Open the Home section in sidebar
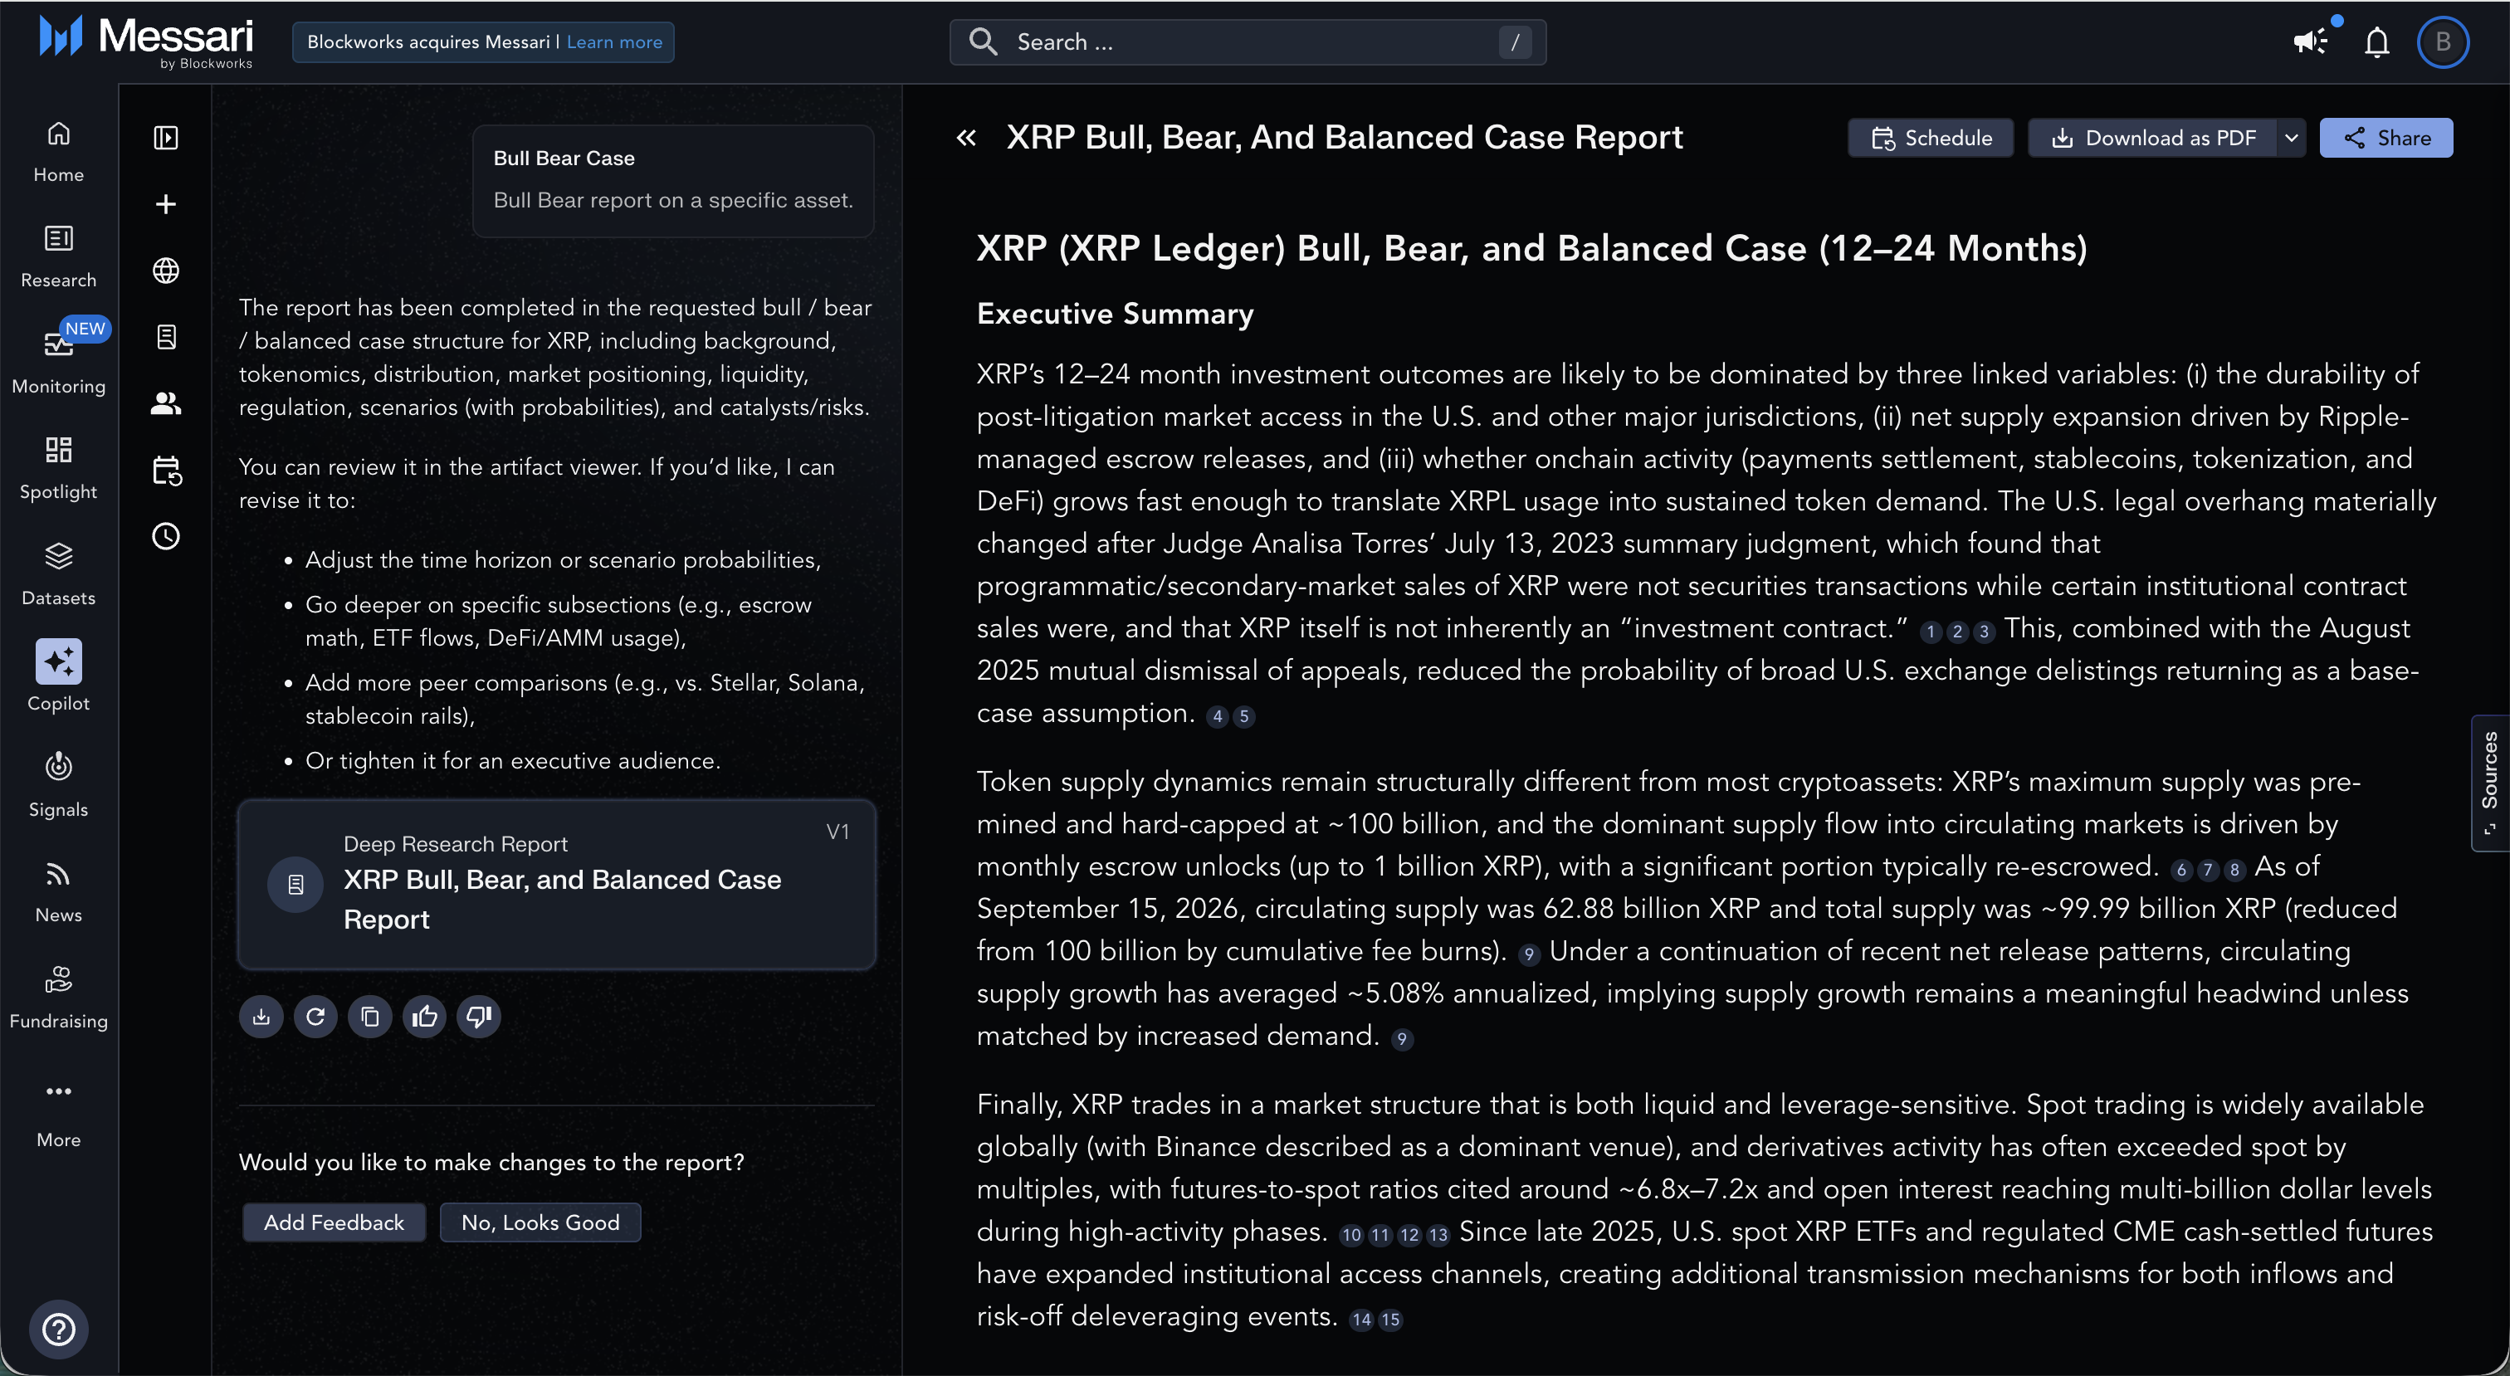This screenshot has width=2510, height=1376. point(58,152)
